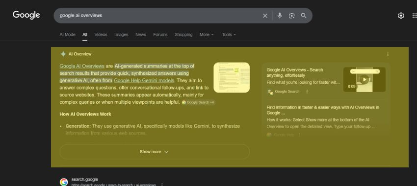Switch to Shopping tab
Screen dimensions: 417x186
[183, 34]
